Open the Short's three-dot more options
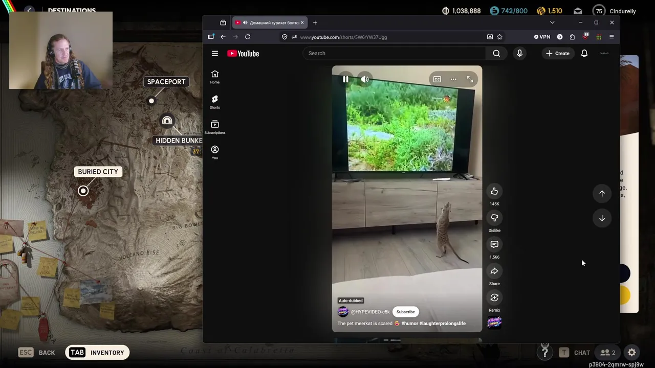The image size is (655, 368). tap(453, 79)
